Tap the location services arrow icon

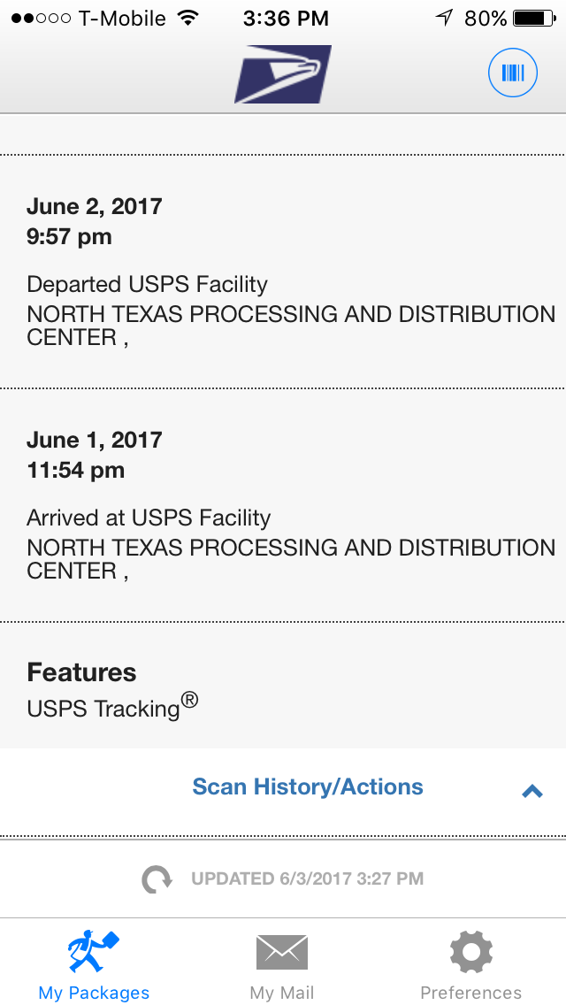[x=444, y=18]
